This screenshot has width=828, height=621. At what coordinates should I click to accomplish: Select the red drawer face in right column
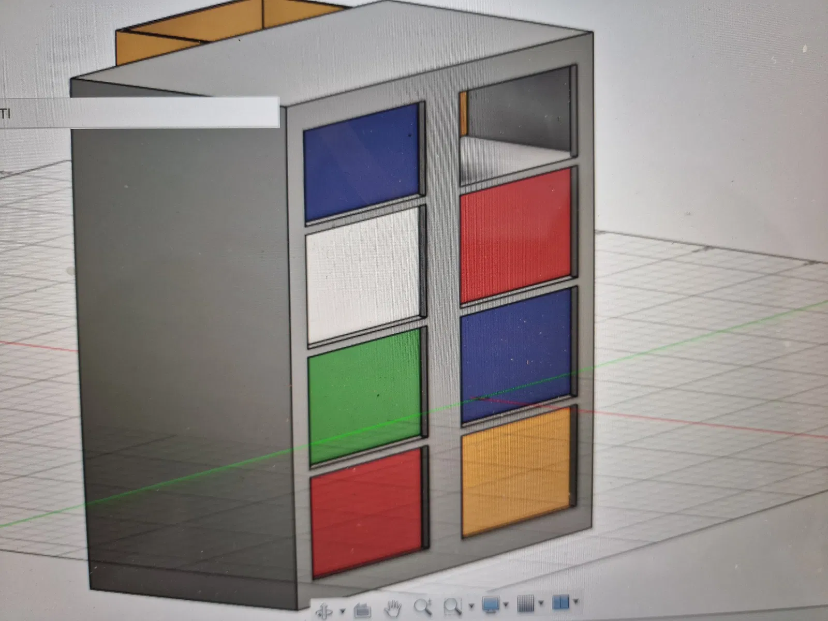tap(516, 234)
